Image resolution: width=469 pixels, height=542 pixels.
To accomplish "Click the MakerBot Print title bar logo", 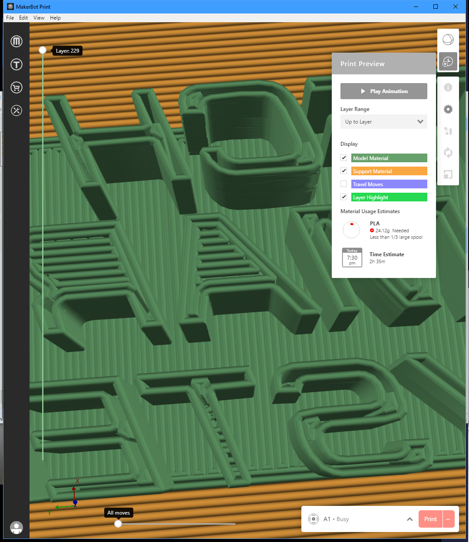I will [x=10, y=7].
